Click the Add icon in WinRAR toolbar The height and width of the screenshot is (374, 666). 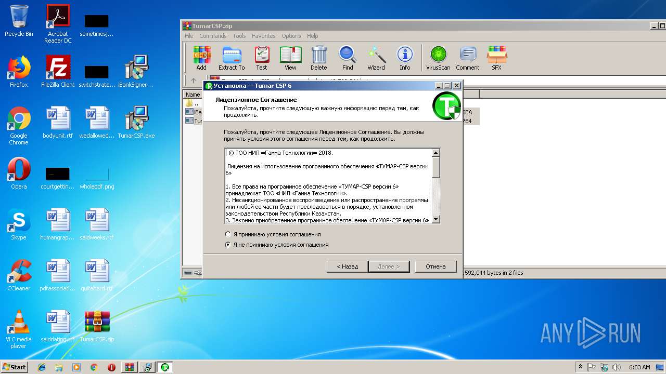pyautogui.click(x=201, y=58)
